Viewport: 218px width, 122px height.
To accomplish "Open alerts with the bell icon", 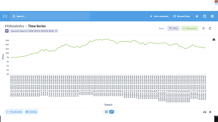I will click(210, 112).
